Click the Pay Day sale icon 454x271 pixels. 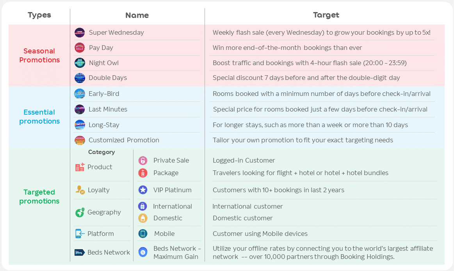[80, 48]
